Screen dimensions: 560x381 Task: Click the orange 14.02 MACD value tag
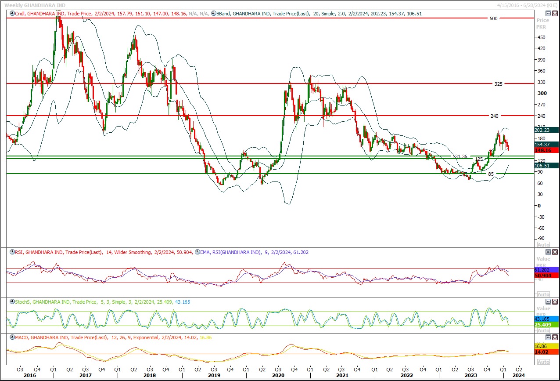[x=546, y=352]
